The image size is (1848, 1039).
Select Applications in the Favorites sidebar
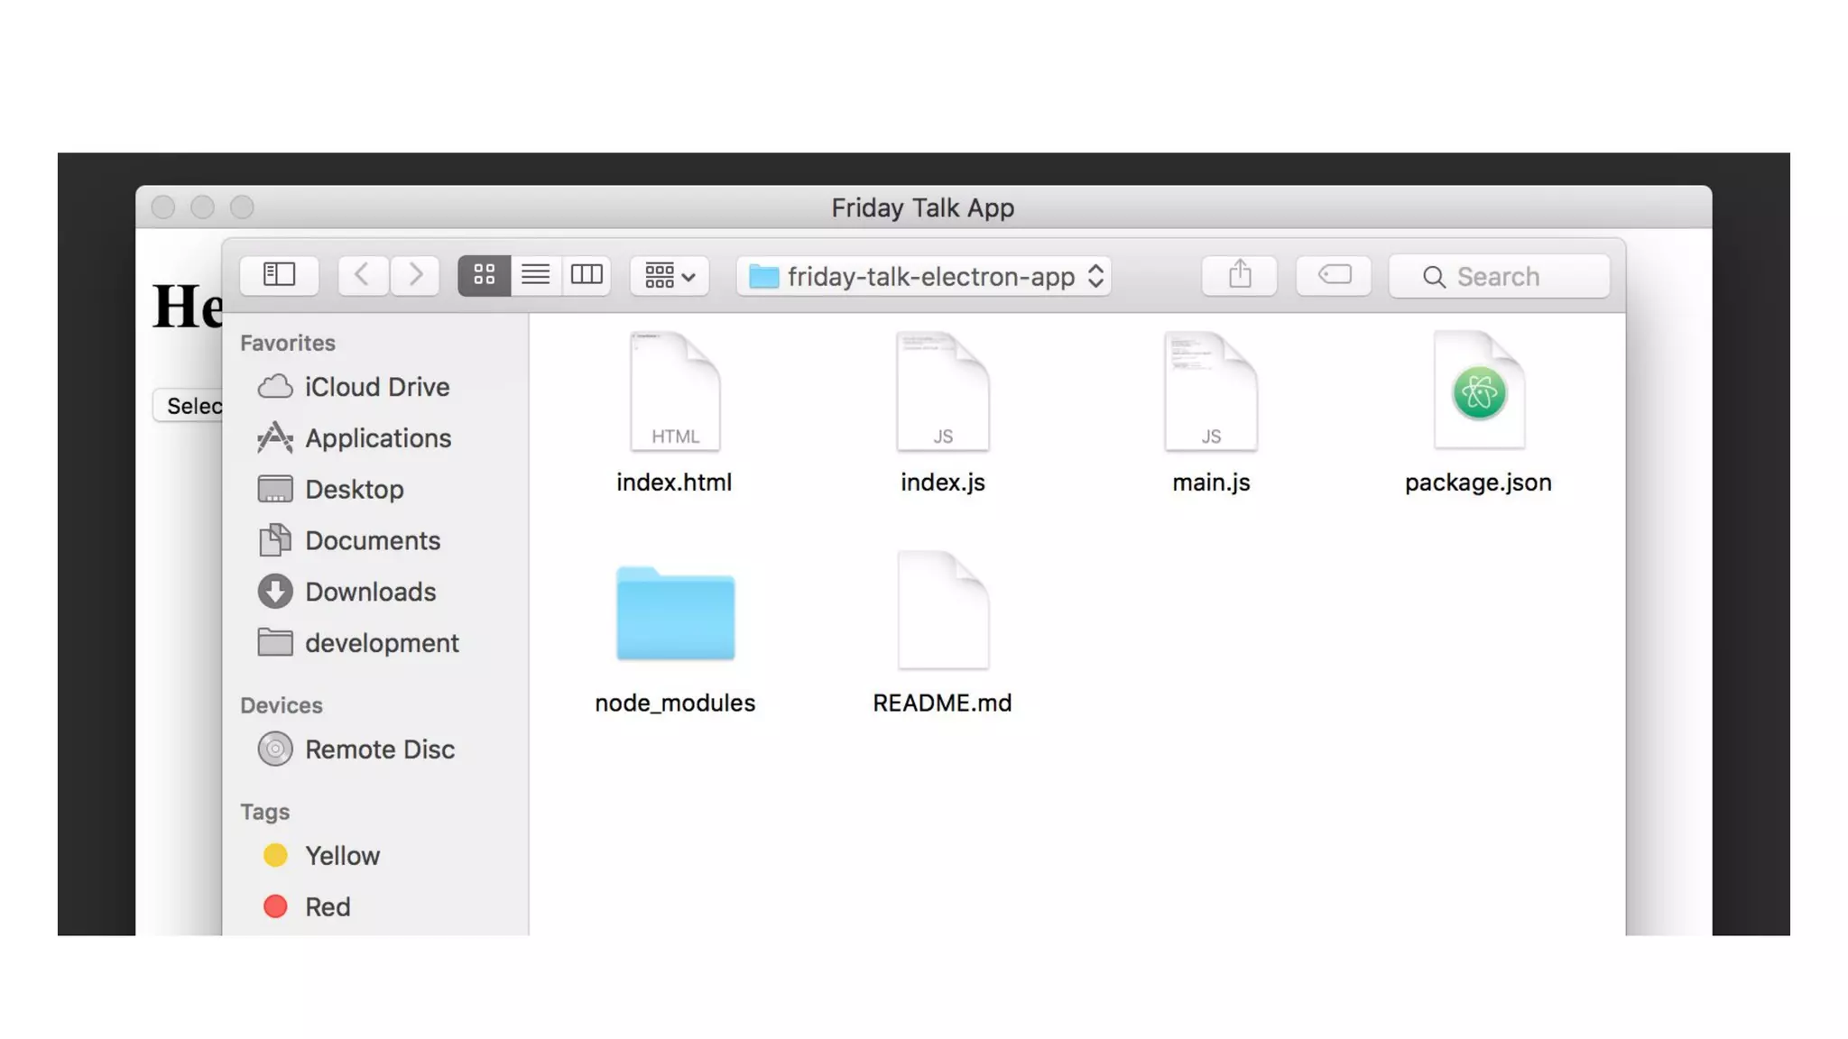coord(377,438)
